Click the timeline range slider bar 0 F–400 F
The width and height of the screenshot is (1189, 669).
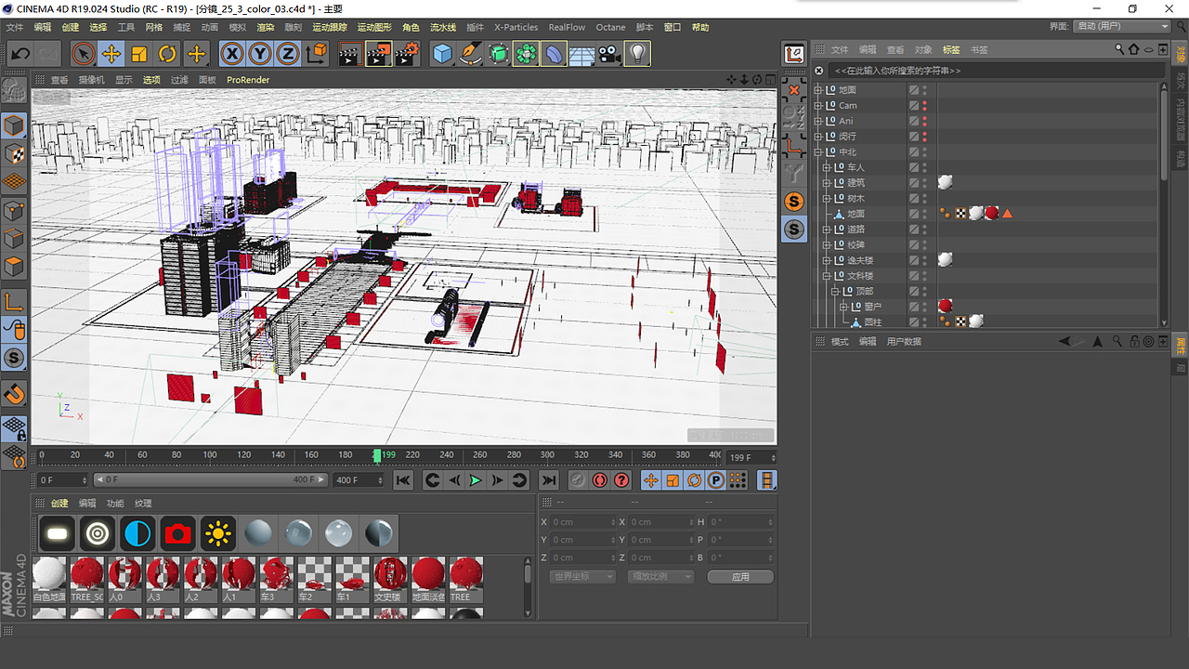[211, 480]
